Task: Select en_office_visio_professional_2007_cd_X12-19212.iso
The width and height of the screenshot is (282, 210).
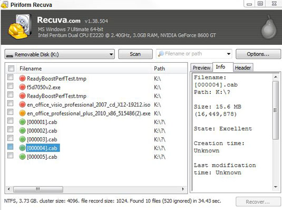Action: (89, 104)
